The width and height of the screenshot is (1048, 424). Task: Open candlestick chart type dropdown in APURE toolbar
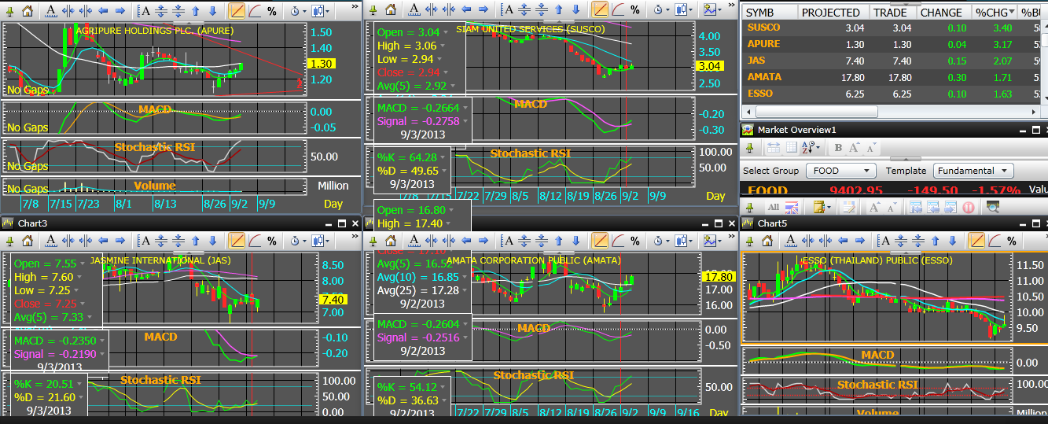point(321,11)
